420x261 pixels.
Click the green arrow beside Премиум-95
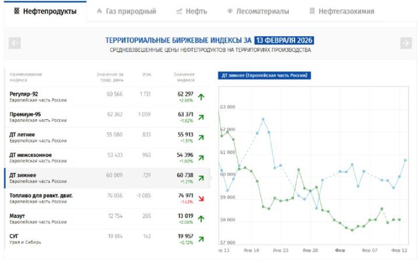201,117
